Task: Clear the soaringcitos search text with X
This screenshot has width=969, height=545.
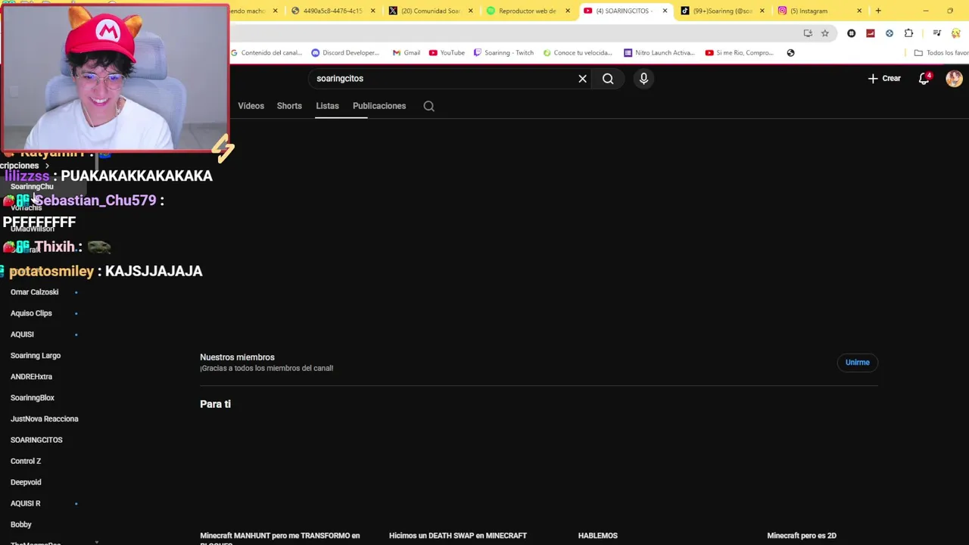Action: [x=582, y=79]
